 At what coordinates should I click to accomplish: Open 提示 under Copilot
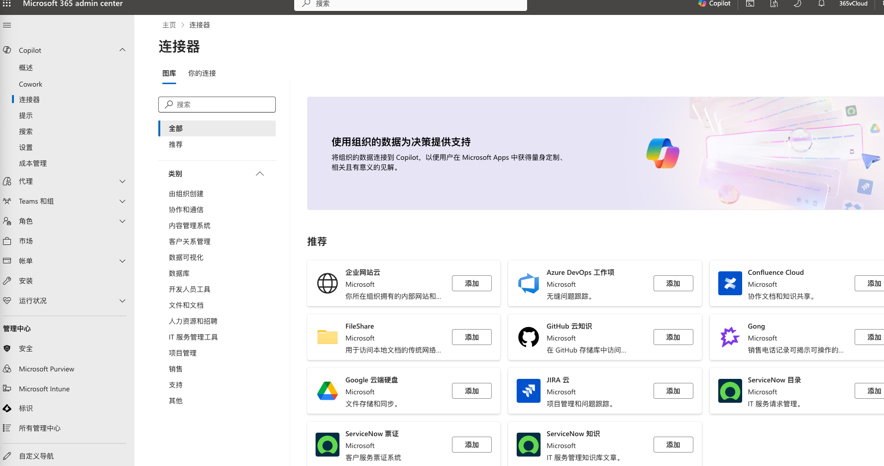(x=26, y=116)
